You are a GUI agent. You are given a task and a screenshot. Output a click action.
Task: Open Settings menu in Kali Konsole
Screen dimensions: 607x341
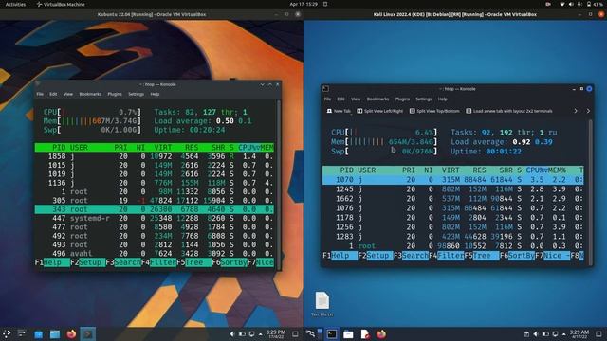(x=424, y=99)
